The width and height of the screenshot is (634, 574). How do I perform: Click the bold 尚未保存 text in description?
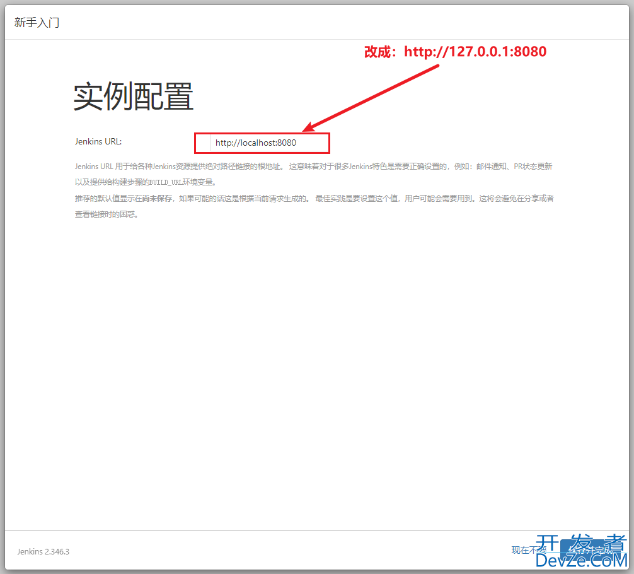pos(157,198)
